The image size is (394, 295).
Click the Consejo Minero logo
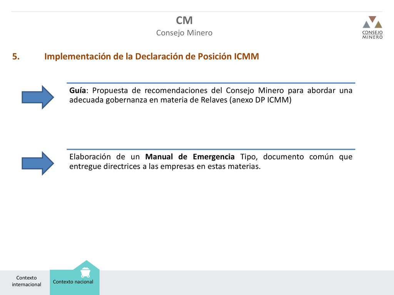372,28
